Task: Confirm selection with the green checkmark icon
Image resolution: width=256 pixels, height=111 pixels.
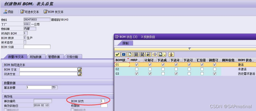Action: (x=117, y=54)
